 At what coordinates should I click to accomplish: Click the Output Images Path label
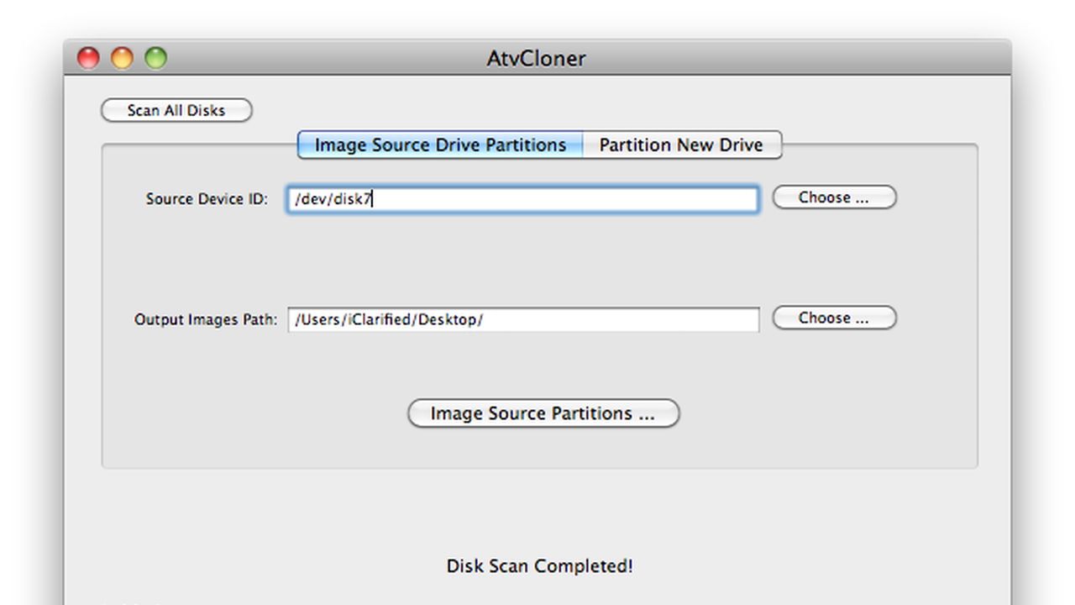pyautogui.click(x=206, y=319)
